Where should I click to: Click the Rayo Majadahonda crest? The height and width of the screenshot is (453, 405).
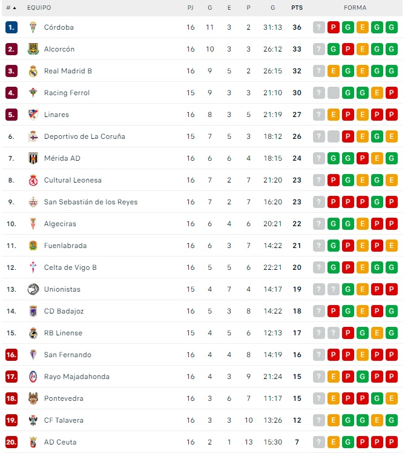click(33, 377)
